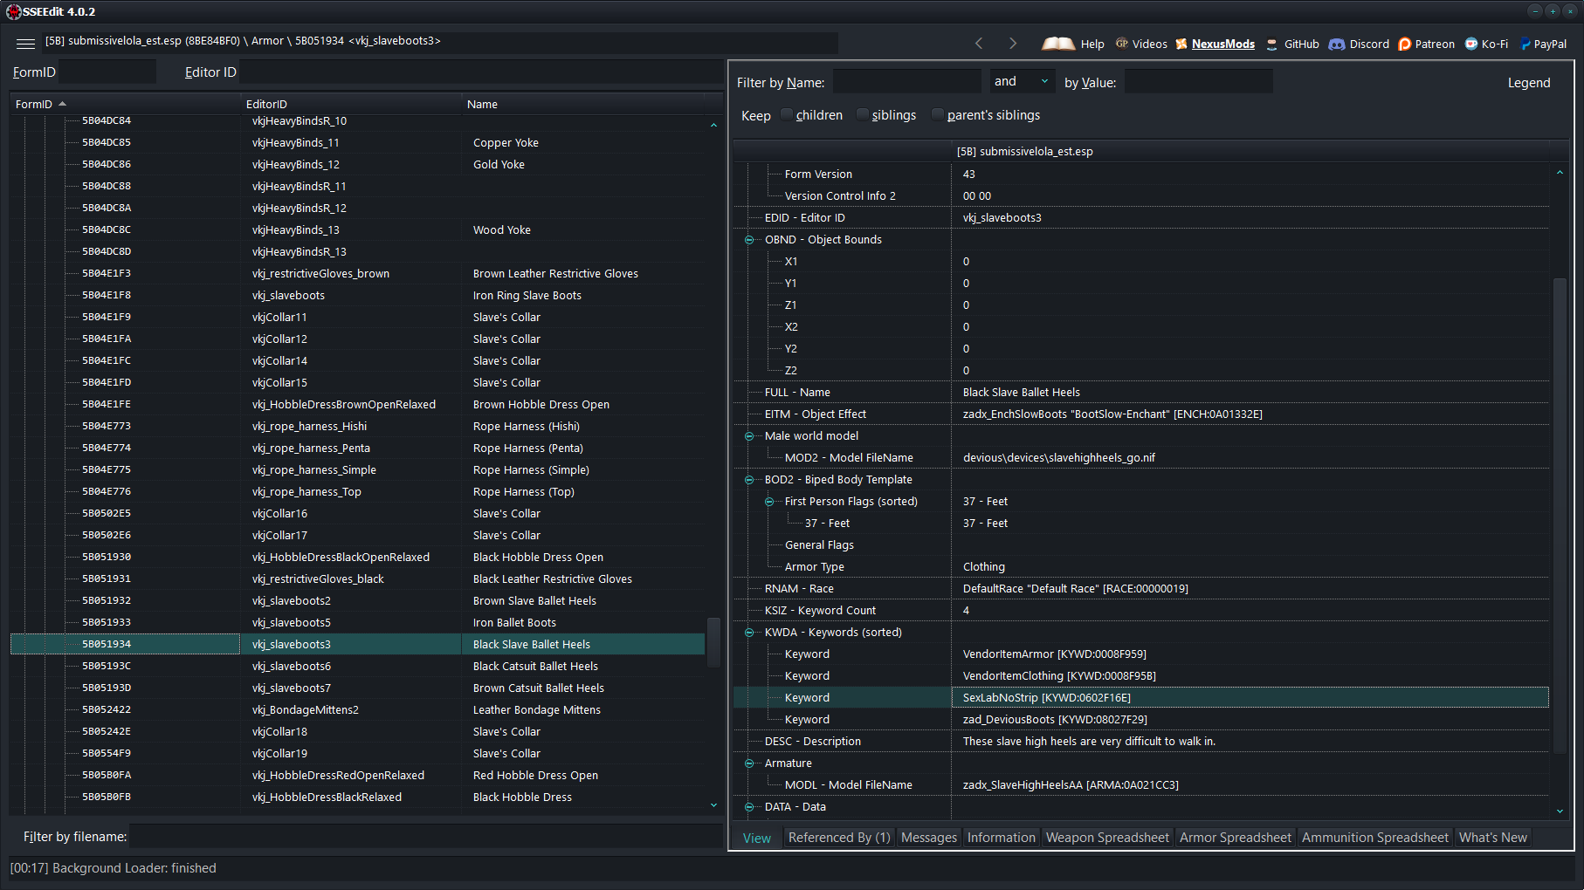Open the Patreon icon link
The width and height of the screenshot is (1584, 890).
click(1404, 44)
